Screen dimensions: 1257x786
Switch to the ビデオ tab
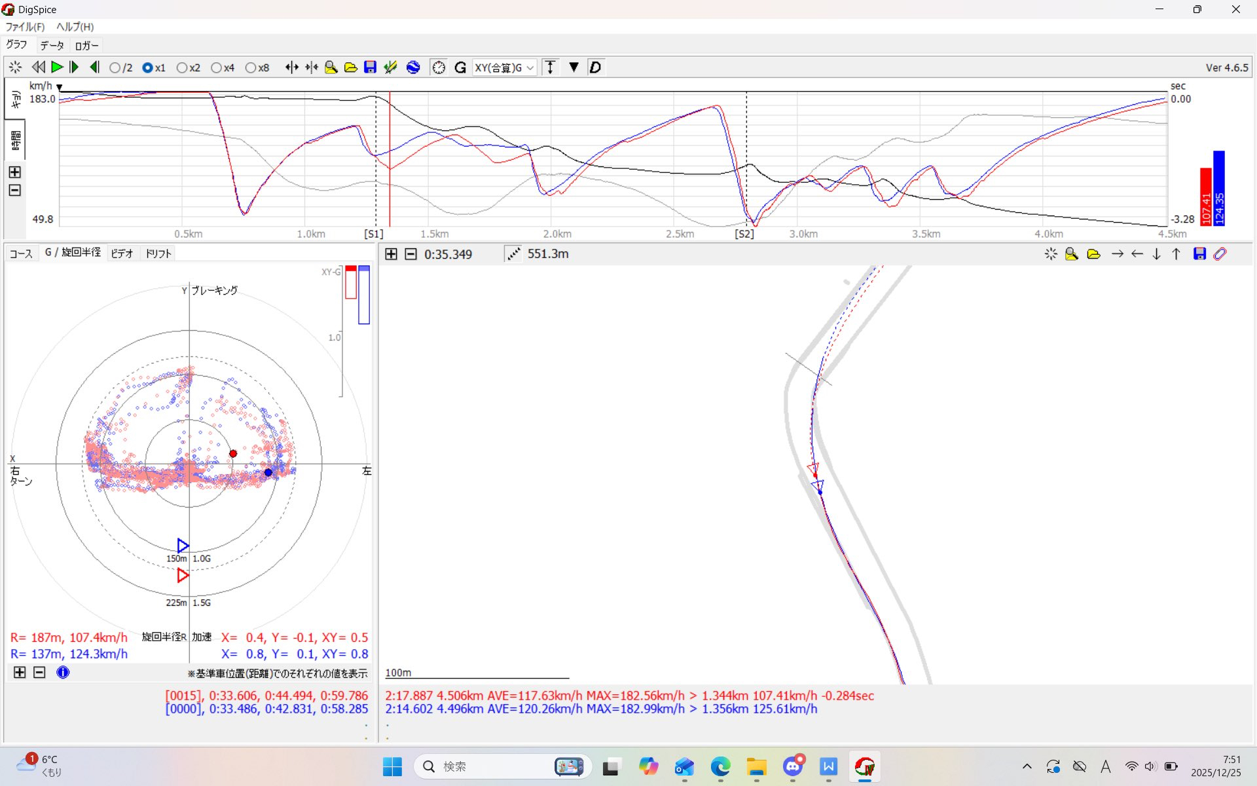tap(122, 253)
